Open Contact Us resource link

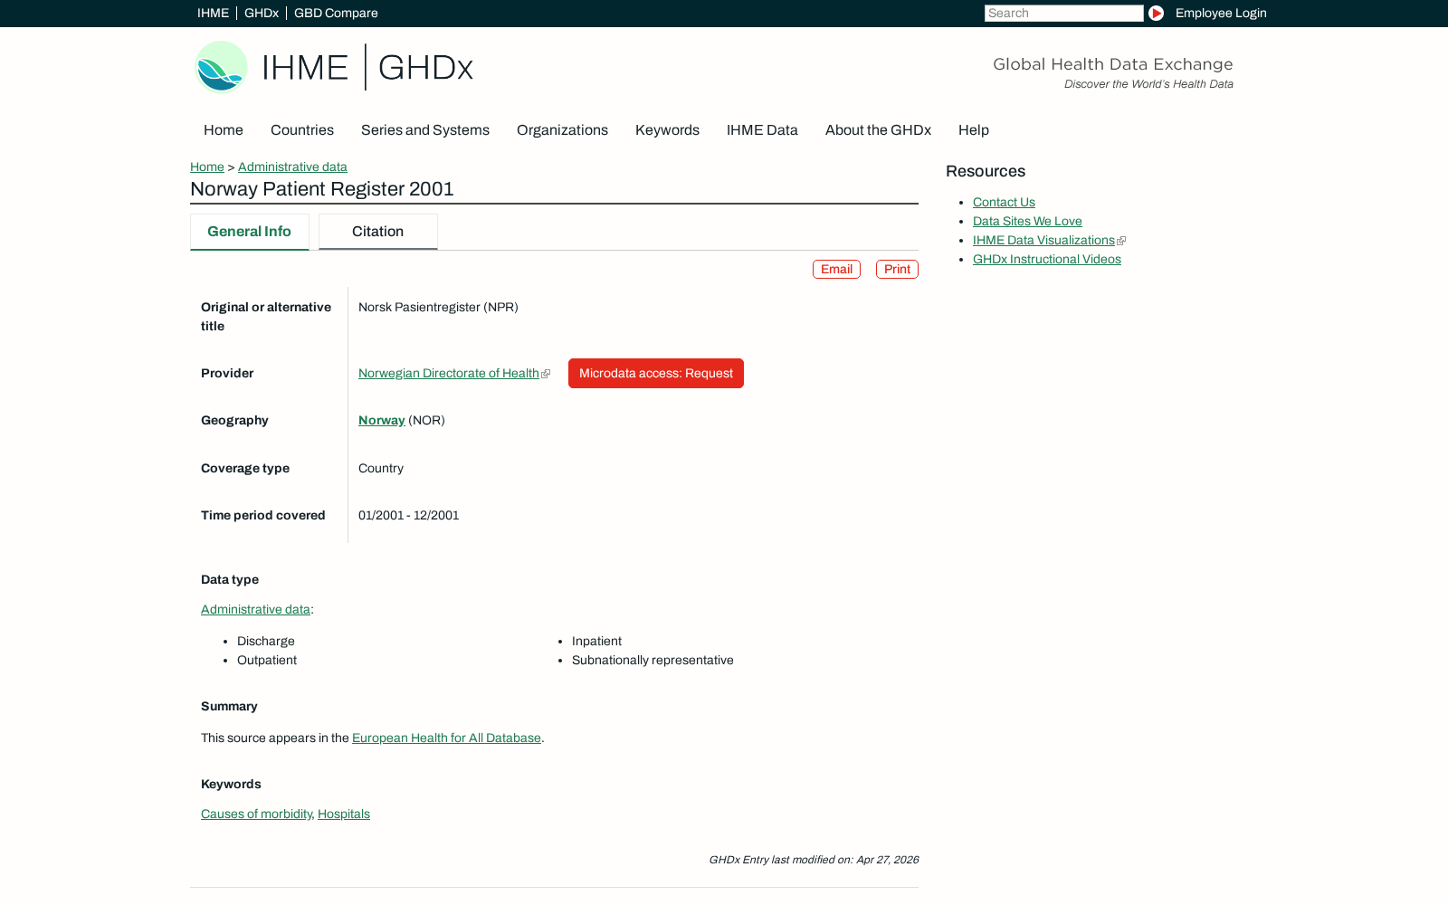[1004, 203]
